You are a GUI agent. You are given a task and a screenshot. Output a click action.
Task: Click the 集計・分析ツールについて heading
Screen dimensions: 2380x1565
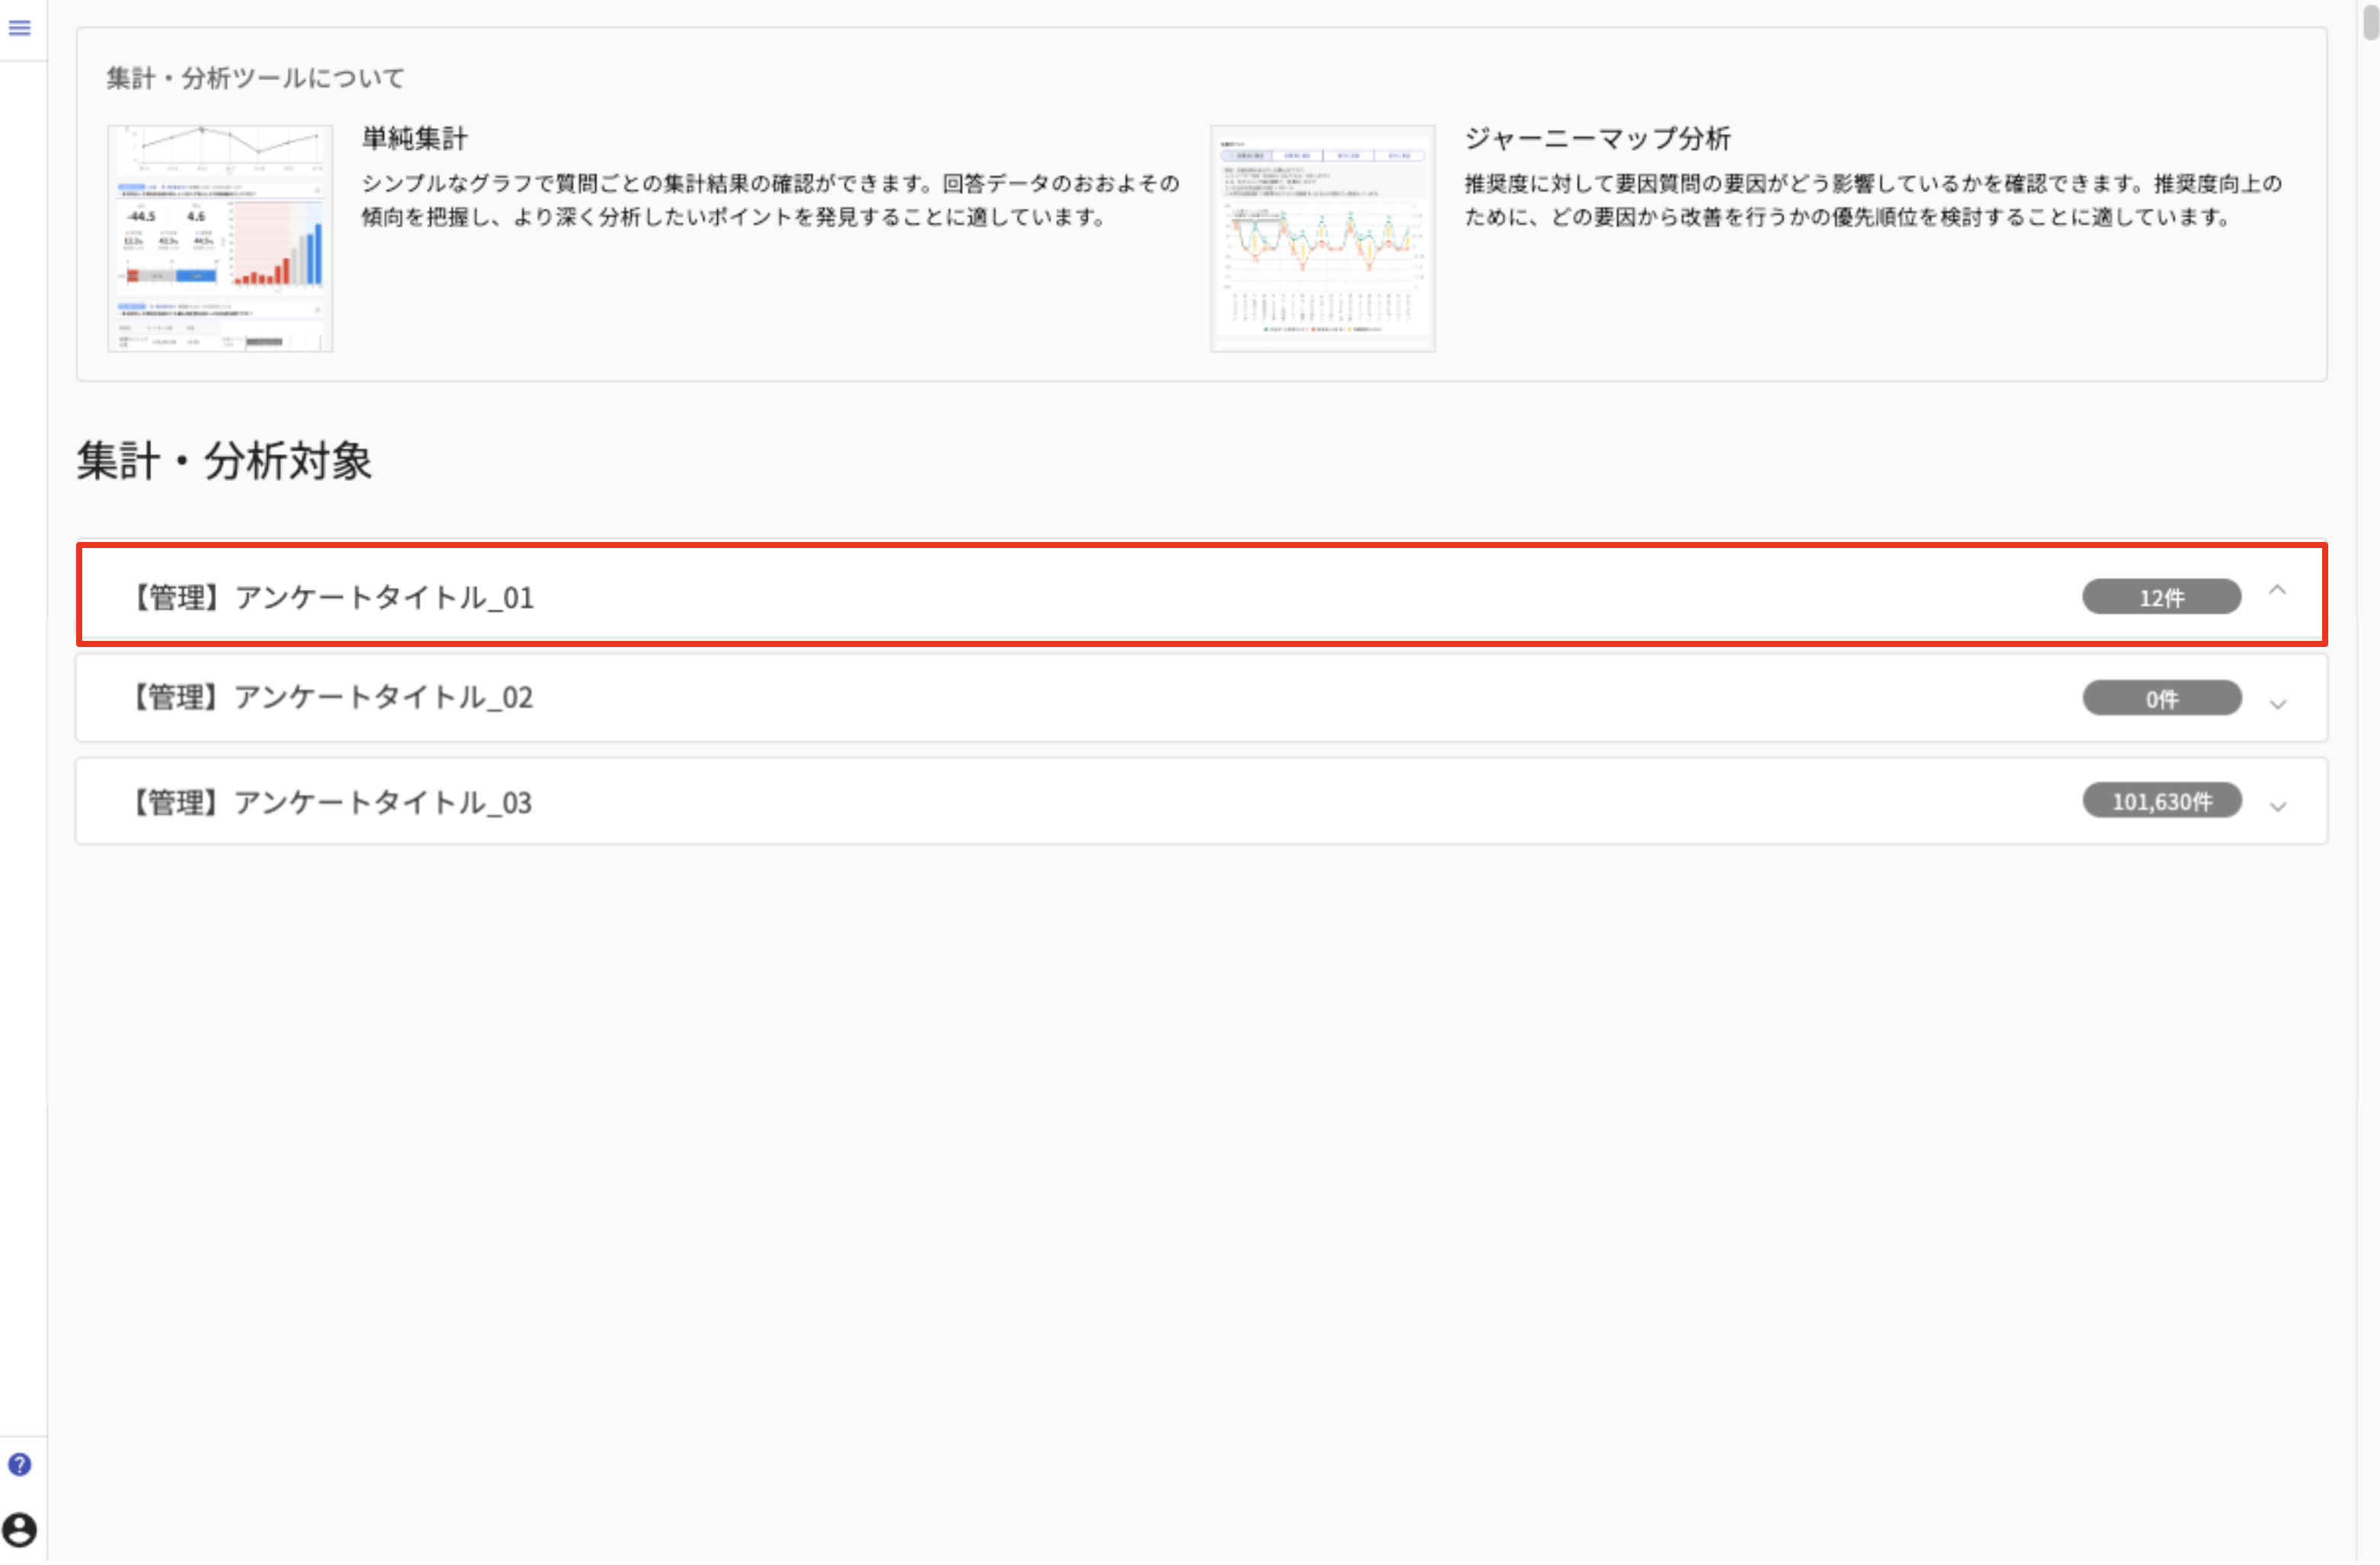pos(255,78)
